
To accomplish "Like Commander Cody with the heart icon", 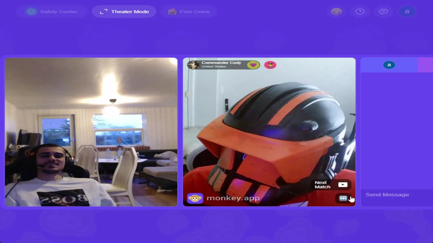I will [253, 65].
